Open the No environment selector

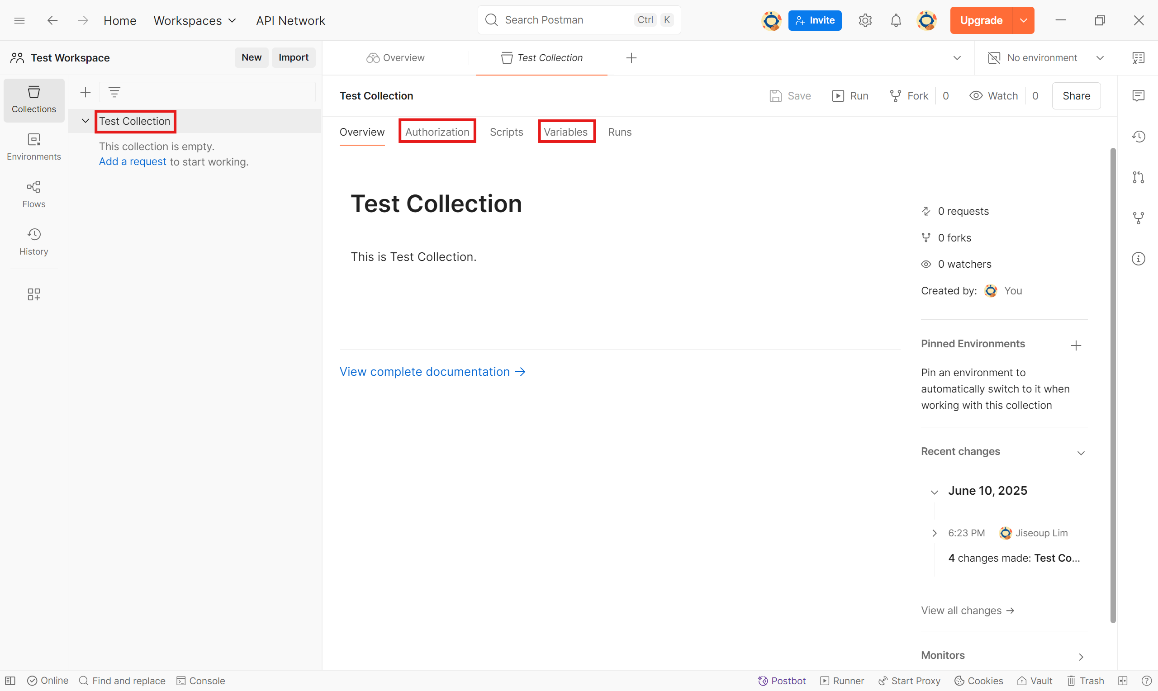(1046, 58)
